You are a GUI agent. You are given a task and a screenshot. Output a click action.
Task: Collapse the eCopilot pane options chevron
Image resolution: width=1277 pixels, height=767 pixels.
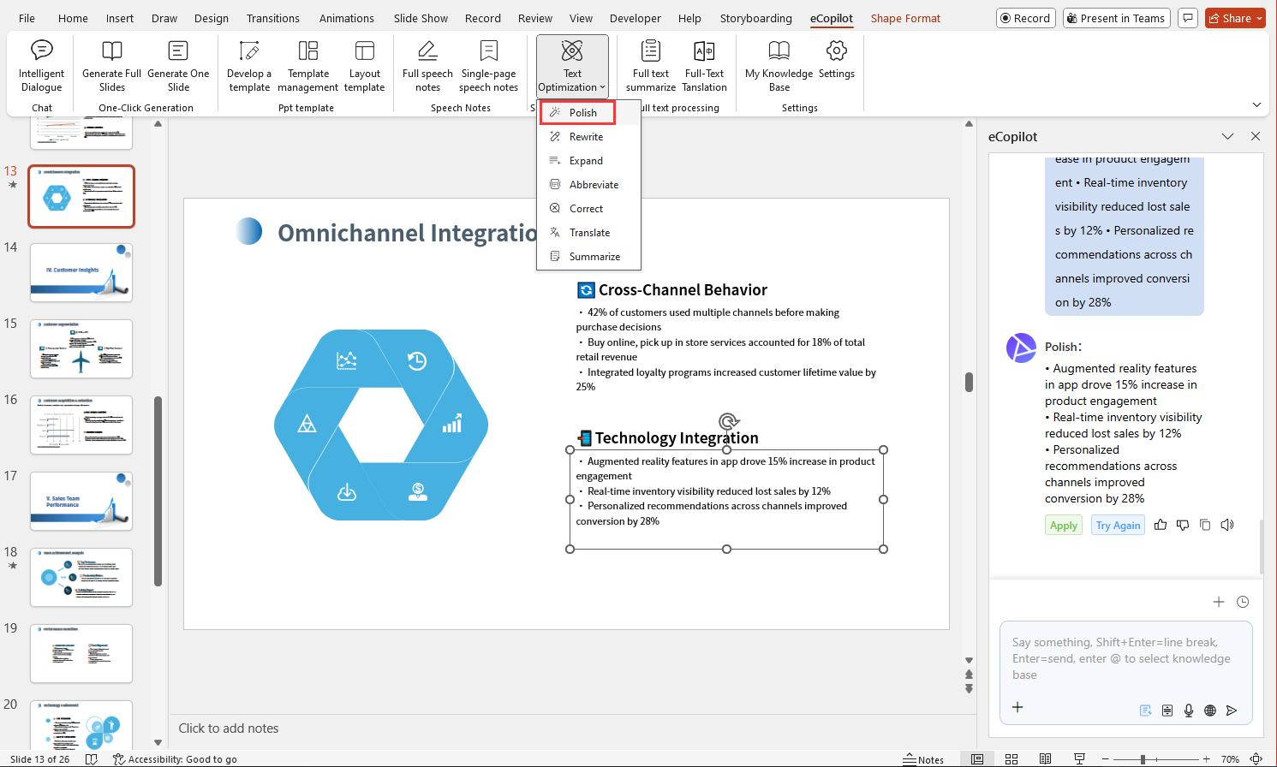point(1227,136)
